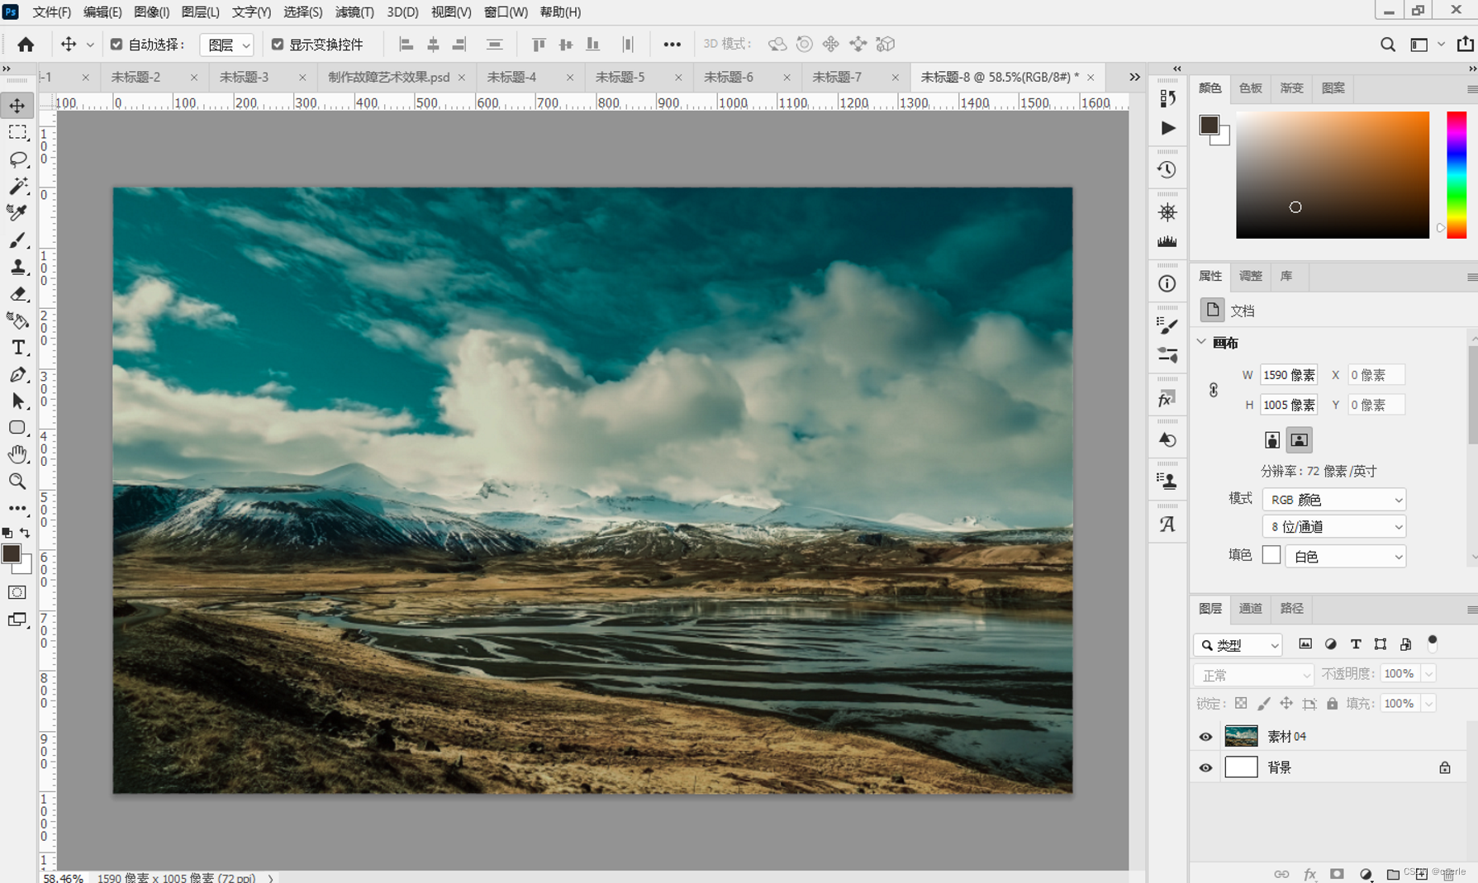Toggle the 显示变换控件 checkbox
This screenshot has width=1478, height=883.
(278, 45)
